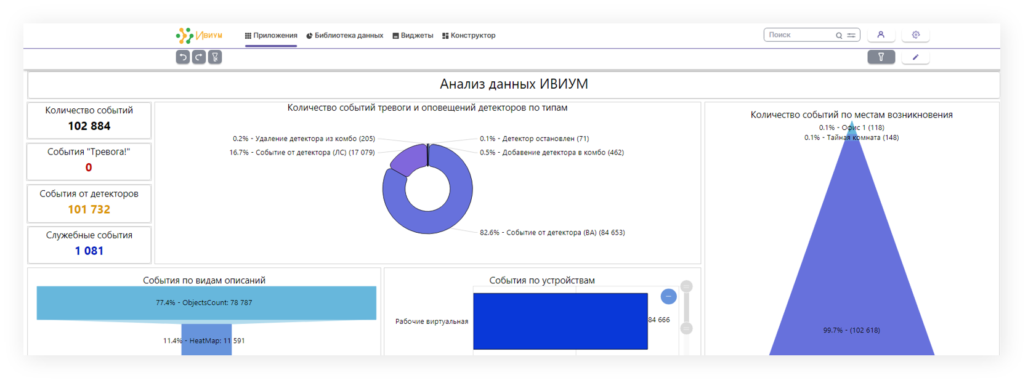1028x383 pixels.
Task: Go to the Конструктор tab
Action: [x=469, y=36]
